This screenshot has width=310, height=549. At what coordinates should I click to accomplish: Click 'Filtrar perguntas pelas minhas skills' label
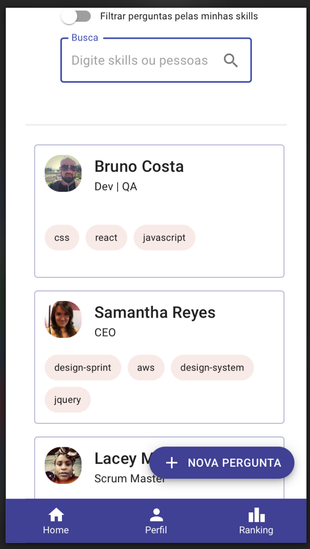point(179,16)
